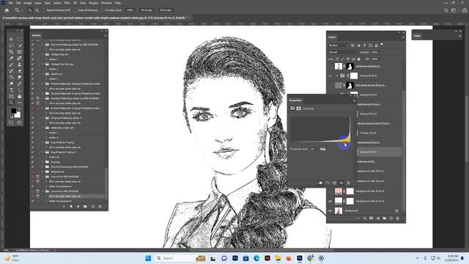Image resolution: width=469 pixels, height=264 pixels.
Task: Open the Actions panel flyout menu
Action: [x=106, y=36]
